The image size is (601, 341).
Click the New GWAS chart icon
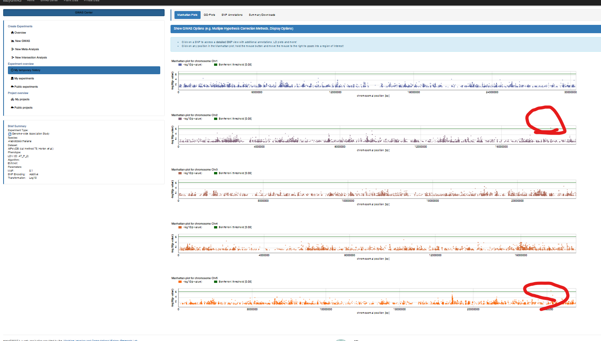(13, 41)
